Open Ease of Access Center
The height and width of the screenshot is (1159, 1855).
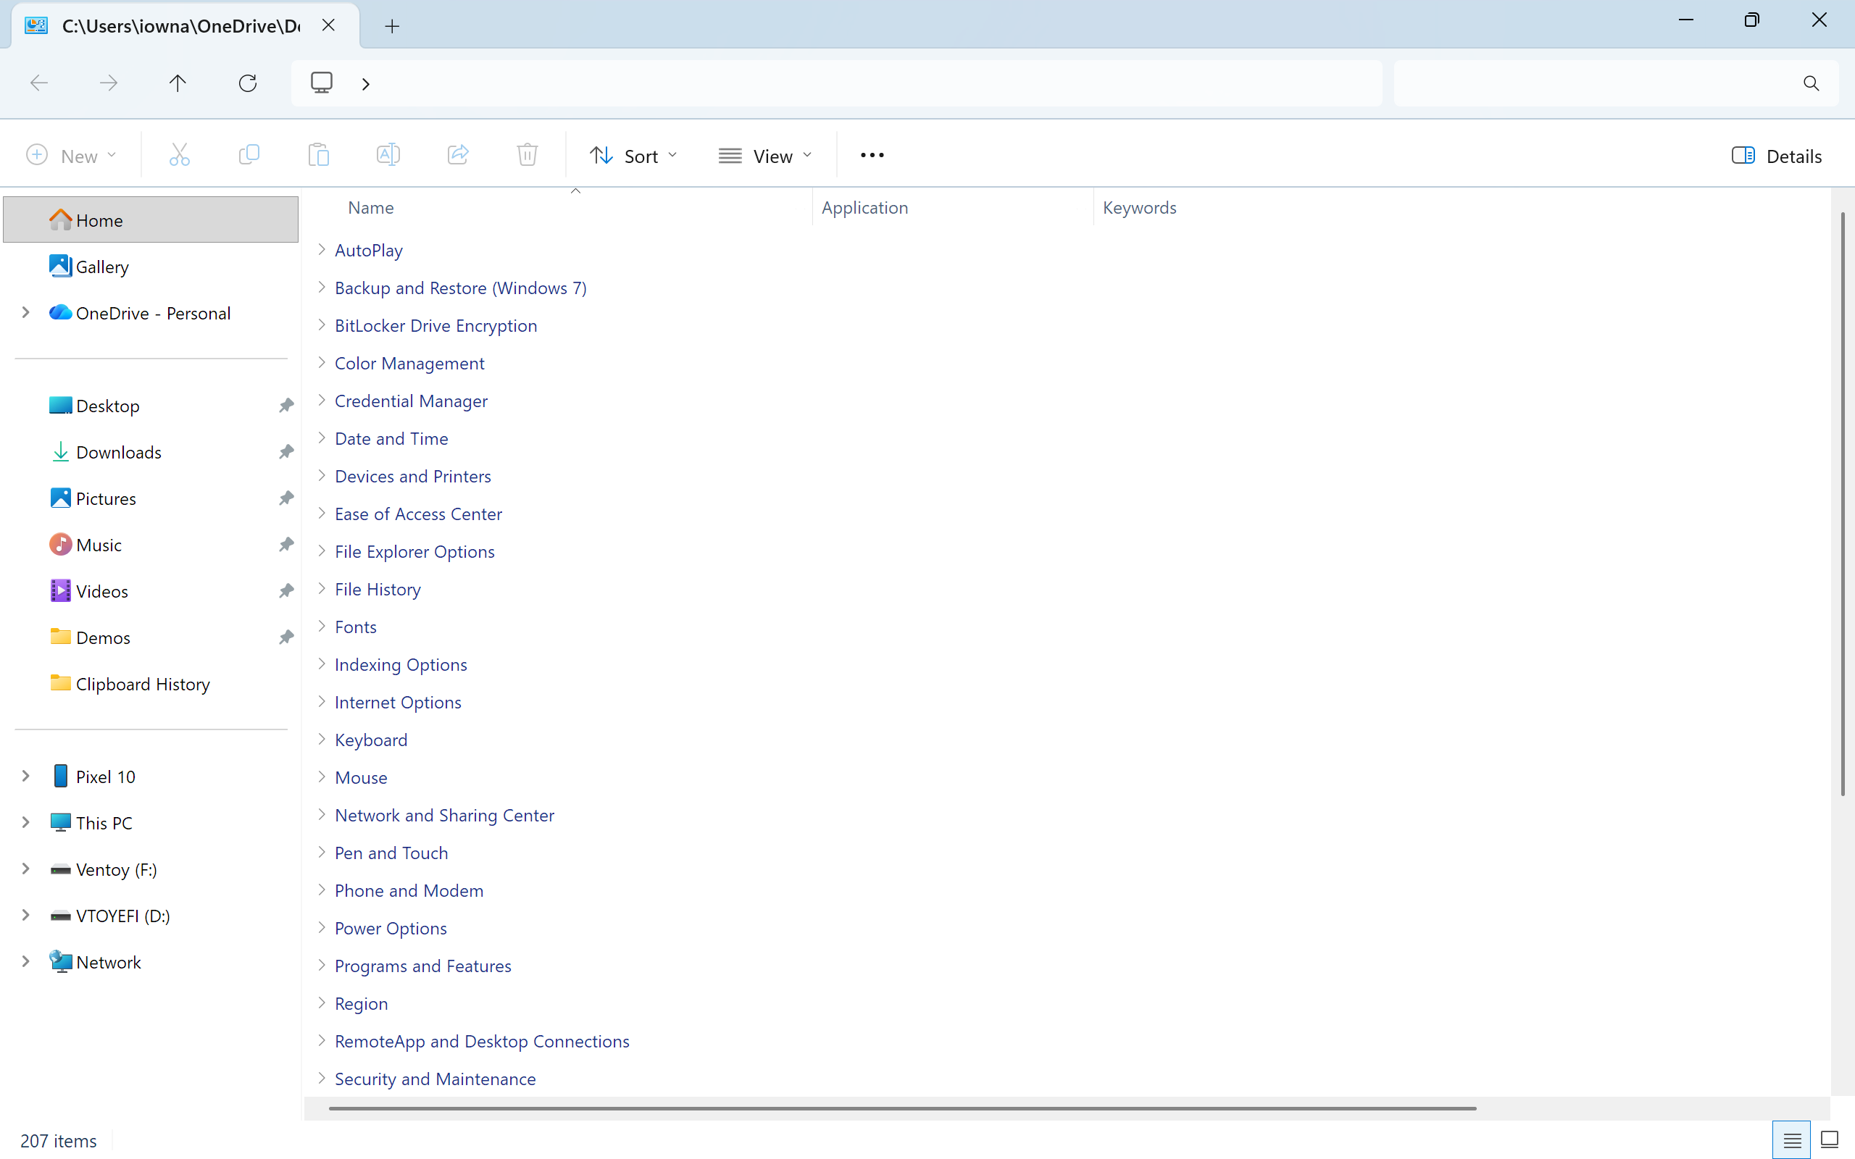point(418,514)
